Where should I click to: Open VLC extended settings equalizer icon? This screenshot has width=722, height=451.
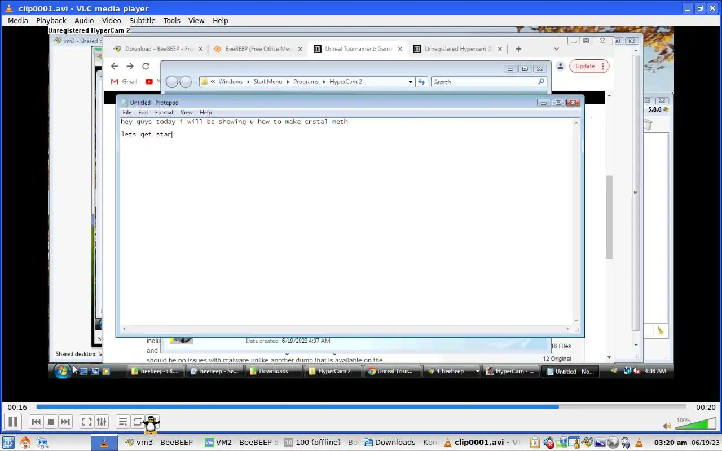pyautogui.click(x=102, y=421)
